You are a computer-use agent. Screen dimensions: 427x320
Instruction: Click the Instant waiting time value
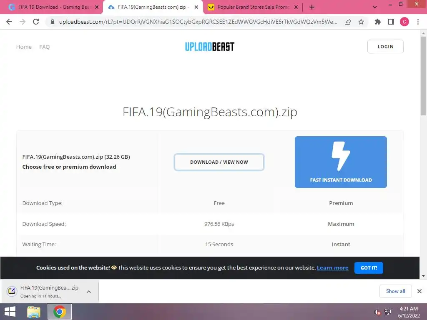pyautogui.click(x=341, y=244)
